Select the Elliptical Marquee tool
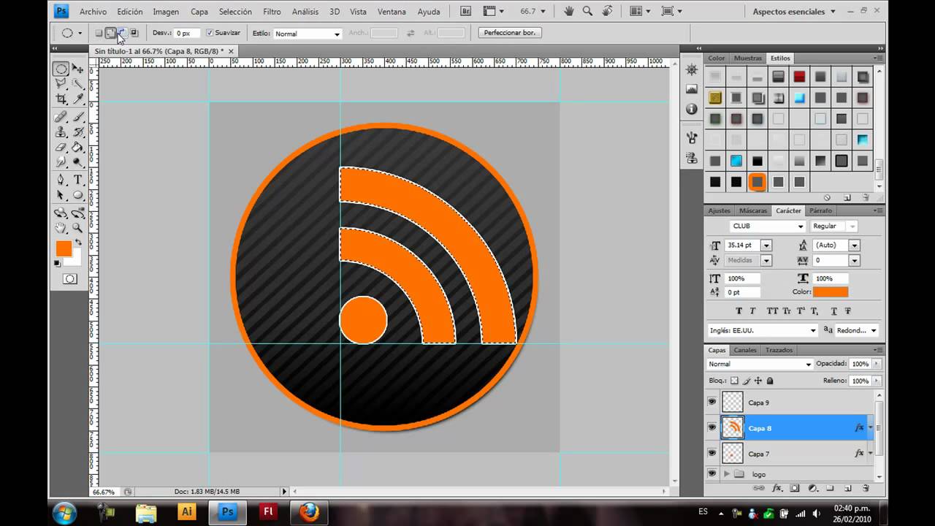935x526 pixels. (61, 69)
